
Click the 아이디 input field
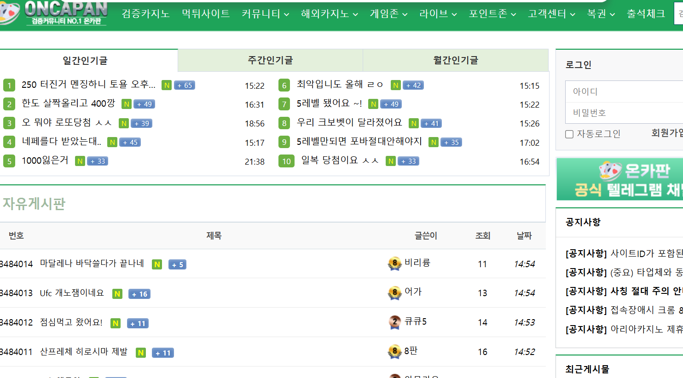[624, 92]
